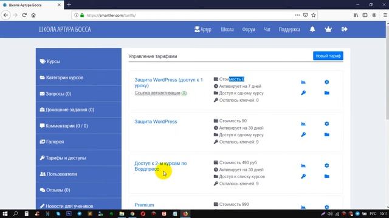Bookmark this page with star icon
Screen dimensions: 389x218
click(314, 15)
